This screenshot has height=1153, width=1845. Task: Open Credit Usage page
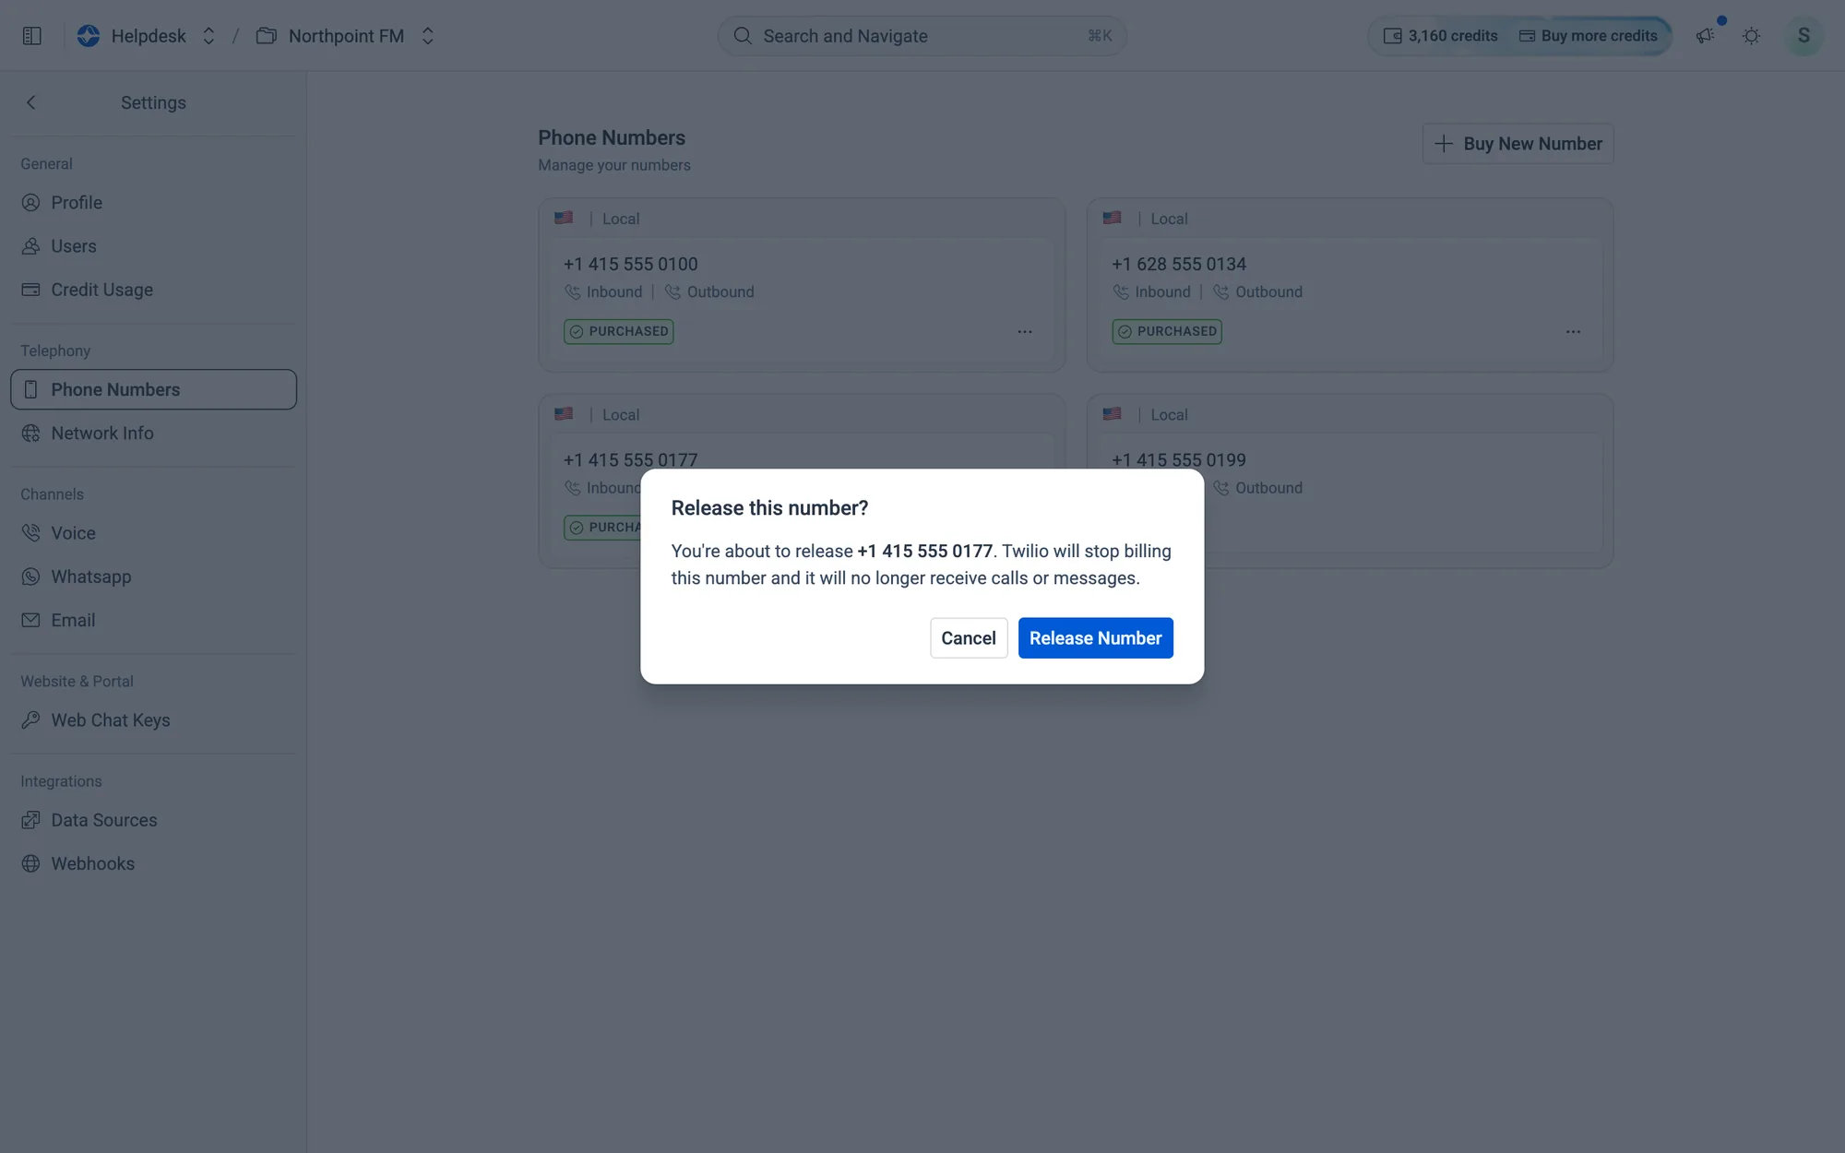click(153, 290)
